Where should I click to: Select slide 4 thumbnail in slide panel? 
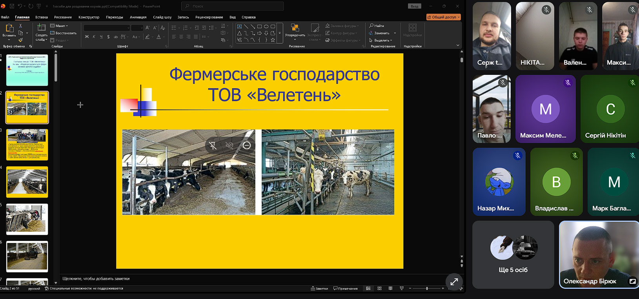point(27,182)
